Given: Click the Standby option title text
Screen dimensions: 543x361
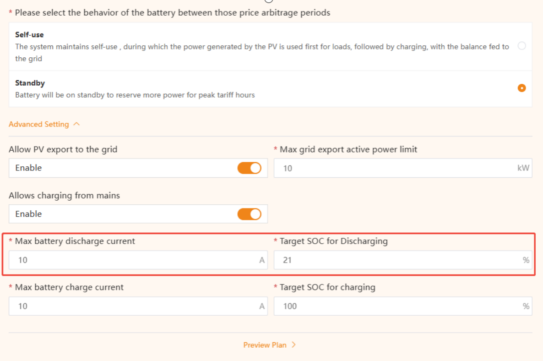Looking at the screenshot, I should pos(30,83).
